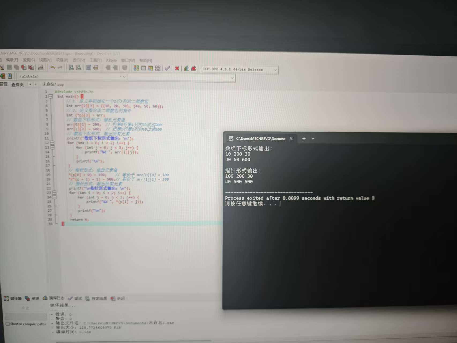Image resolution: width=457 pixels, height=343 pixels.
Task: Stop execution with the red X icon
Action: [177, 68]
